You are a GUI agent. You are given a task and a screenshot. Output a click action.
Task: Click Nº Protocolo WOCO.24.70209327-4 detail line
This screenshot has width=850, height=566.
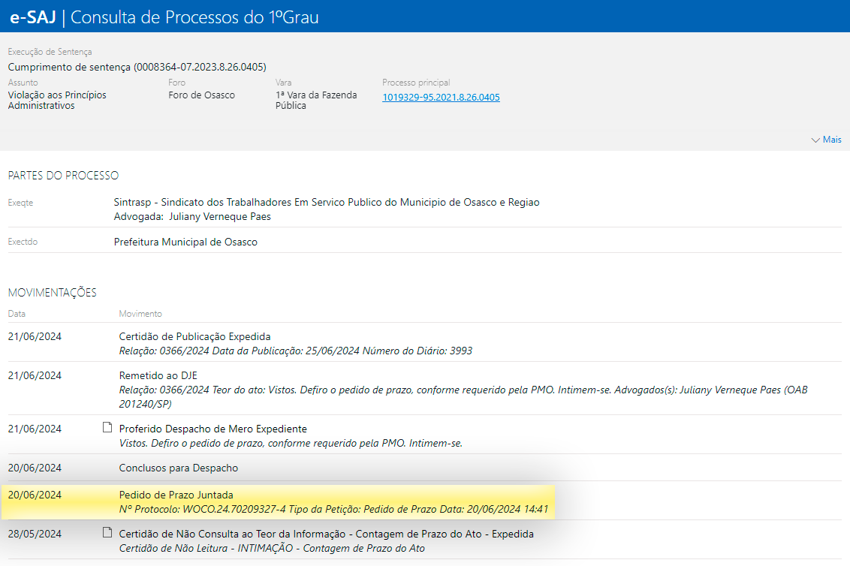[333, 509]
